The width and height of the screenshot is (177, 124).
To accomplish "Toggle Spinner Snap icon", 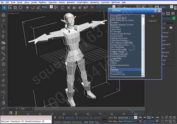I will point(86,8).
